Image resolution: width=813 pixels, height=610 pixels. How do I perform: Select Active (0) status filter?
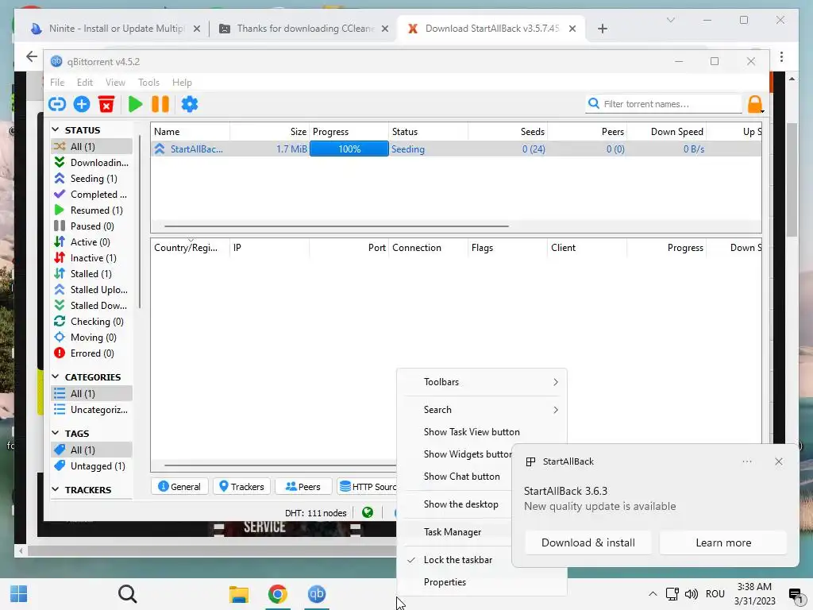coord(92,242)
